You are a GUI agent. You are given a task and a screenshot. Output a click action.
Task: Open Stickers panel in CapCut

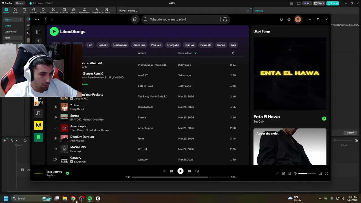34,11
